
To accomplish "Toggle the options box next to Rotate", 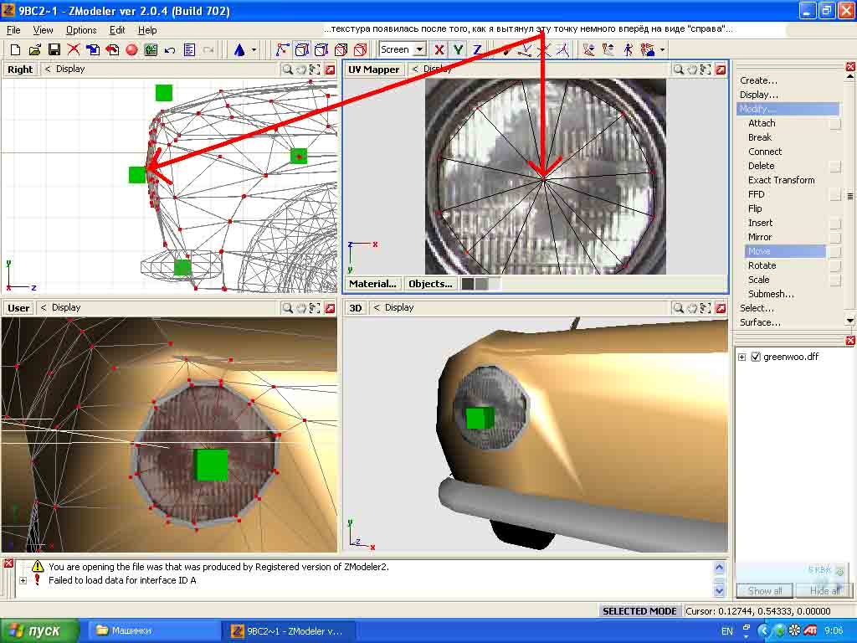I will tap(834, 266).
